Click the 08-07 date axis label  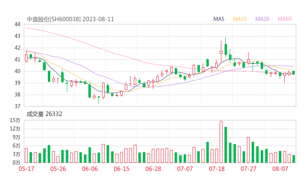tap(280, 169)
